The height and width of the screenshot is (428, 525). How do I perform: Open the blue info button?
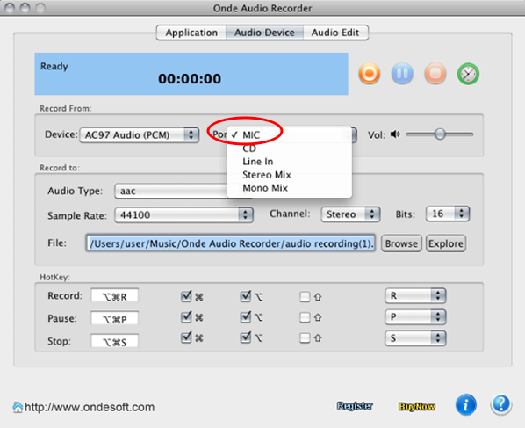tap(465, 405)
